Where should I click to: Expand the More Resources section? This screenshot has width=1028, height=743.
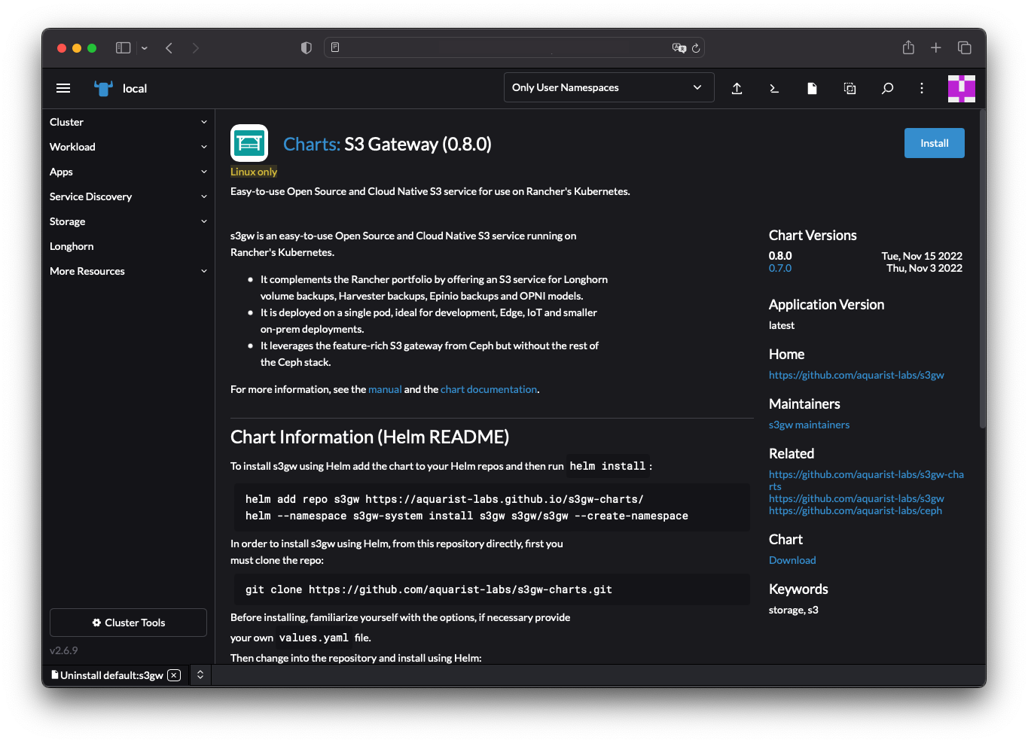(128, 271)
